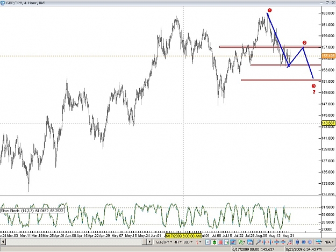This screenshot has height=252, width=336.
Task: Click the scroll right arrow of chart scrollbar
Action: click(149, 242)
